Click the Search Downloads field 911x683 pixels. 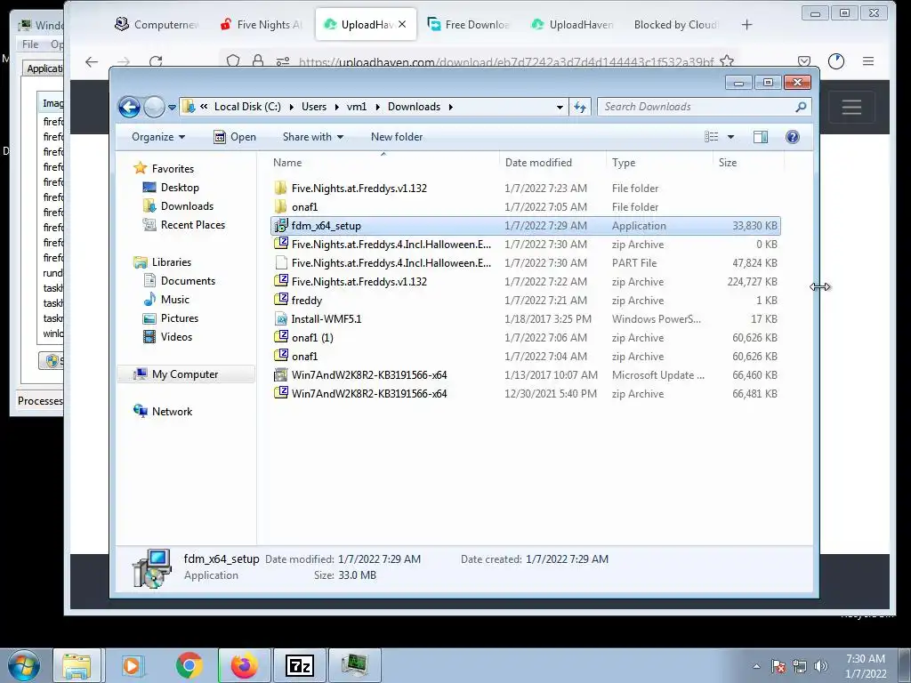[704, 107]
